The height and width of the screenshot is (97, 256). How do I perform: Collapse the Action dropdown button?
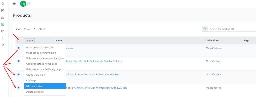(29, 41)
